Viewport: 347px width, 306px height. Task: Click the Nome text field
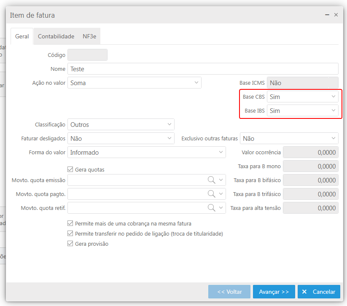[202, 69]
